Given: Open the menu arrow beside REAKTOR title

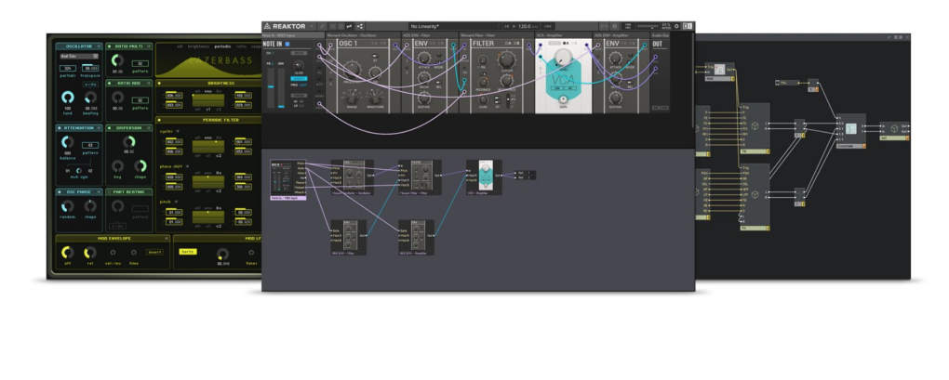Looking at the screenshot, I should [312, 26].
